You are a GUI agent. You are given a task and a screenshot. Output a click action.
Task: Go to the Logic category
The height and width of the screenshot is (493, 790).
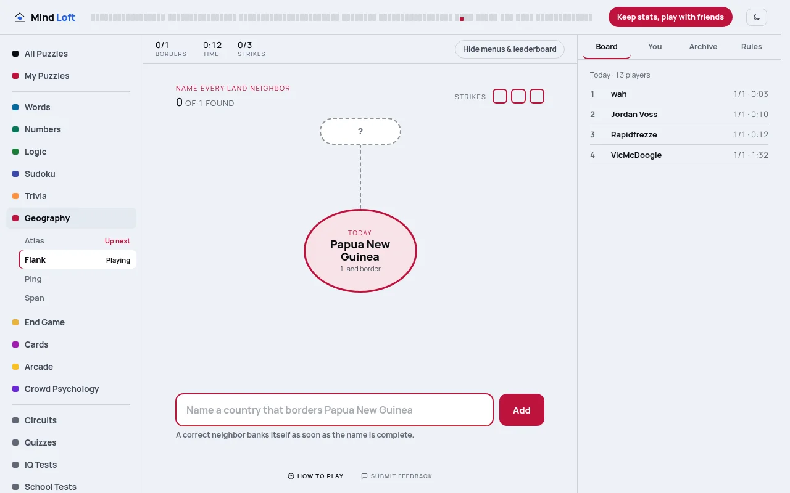[71, 152]
